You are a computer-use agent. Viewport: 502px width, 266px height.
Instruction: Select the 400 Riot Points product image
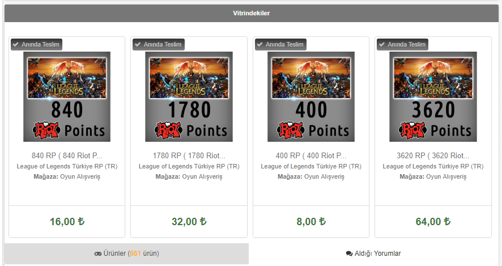click(x=311, y=96)
